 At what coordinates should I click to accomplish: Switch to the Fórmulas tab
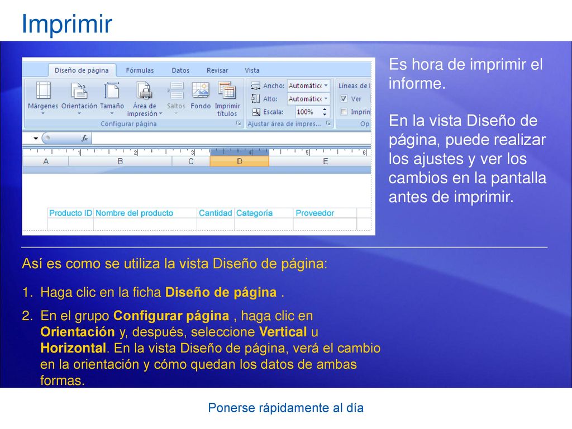tap(140, 70)
